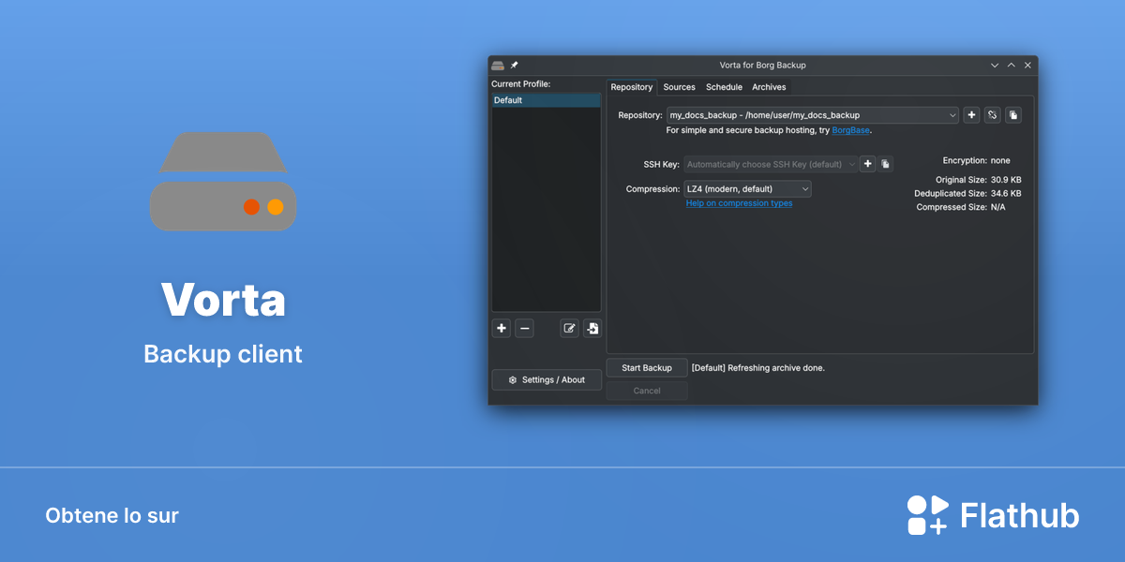Click the Start Backup button
Viewport: 1125px width, 562px height.
(x=647, y=368)
